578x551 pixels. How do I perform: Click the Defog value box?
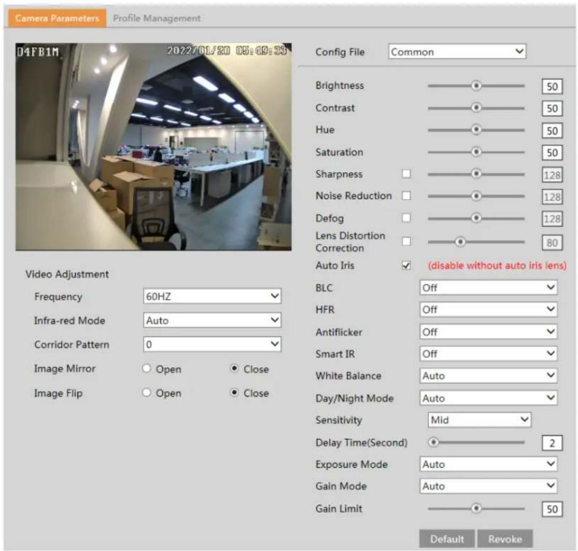pyautogui.click(x=552, y=219)
